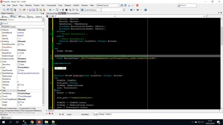Navigate back with the blue left arrow

[131, 10]
